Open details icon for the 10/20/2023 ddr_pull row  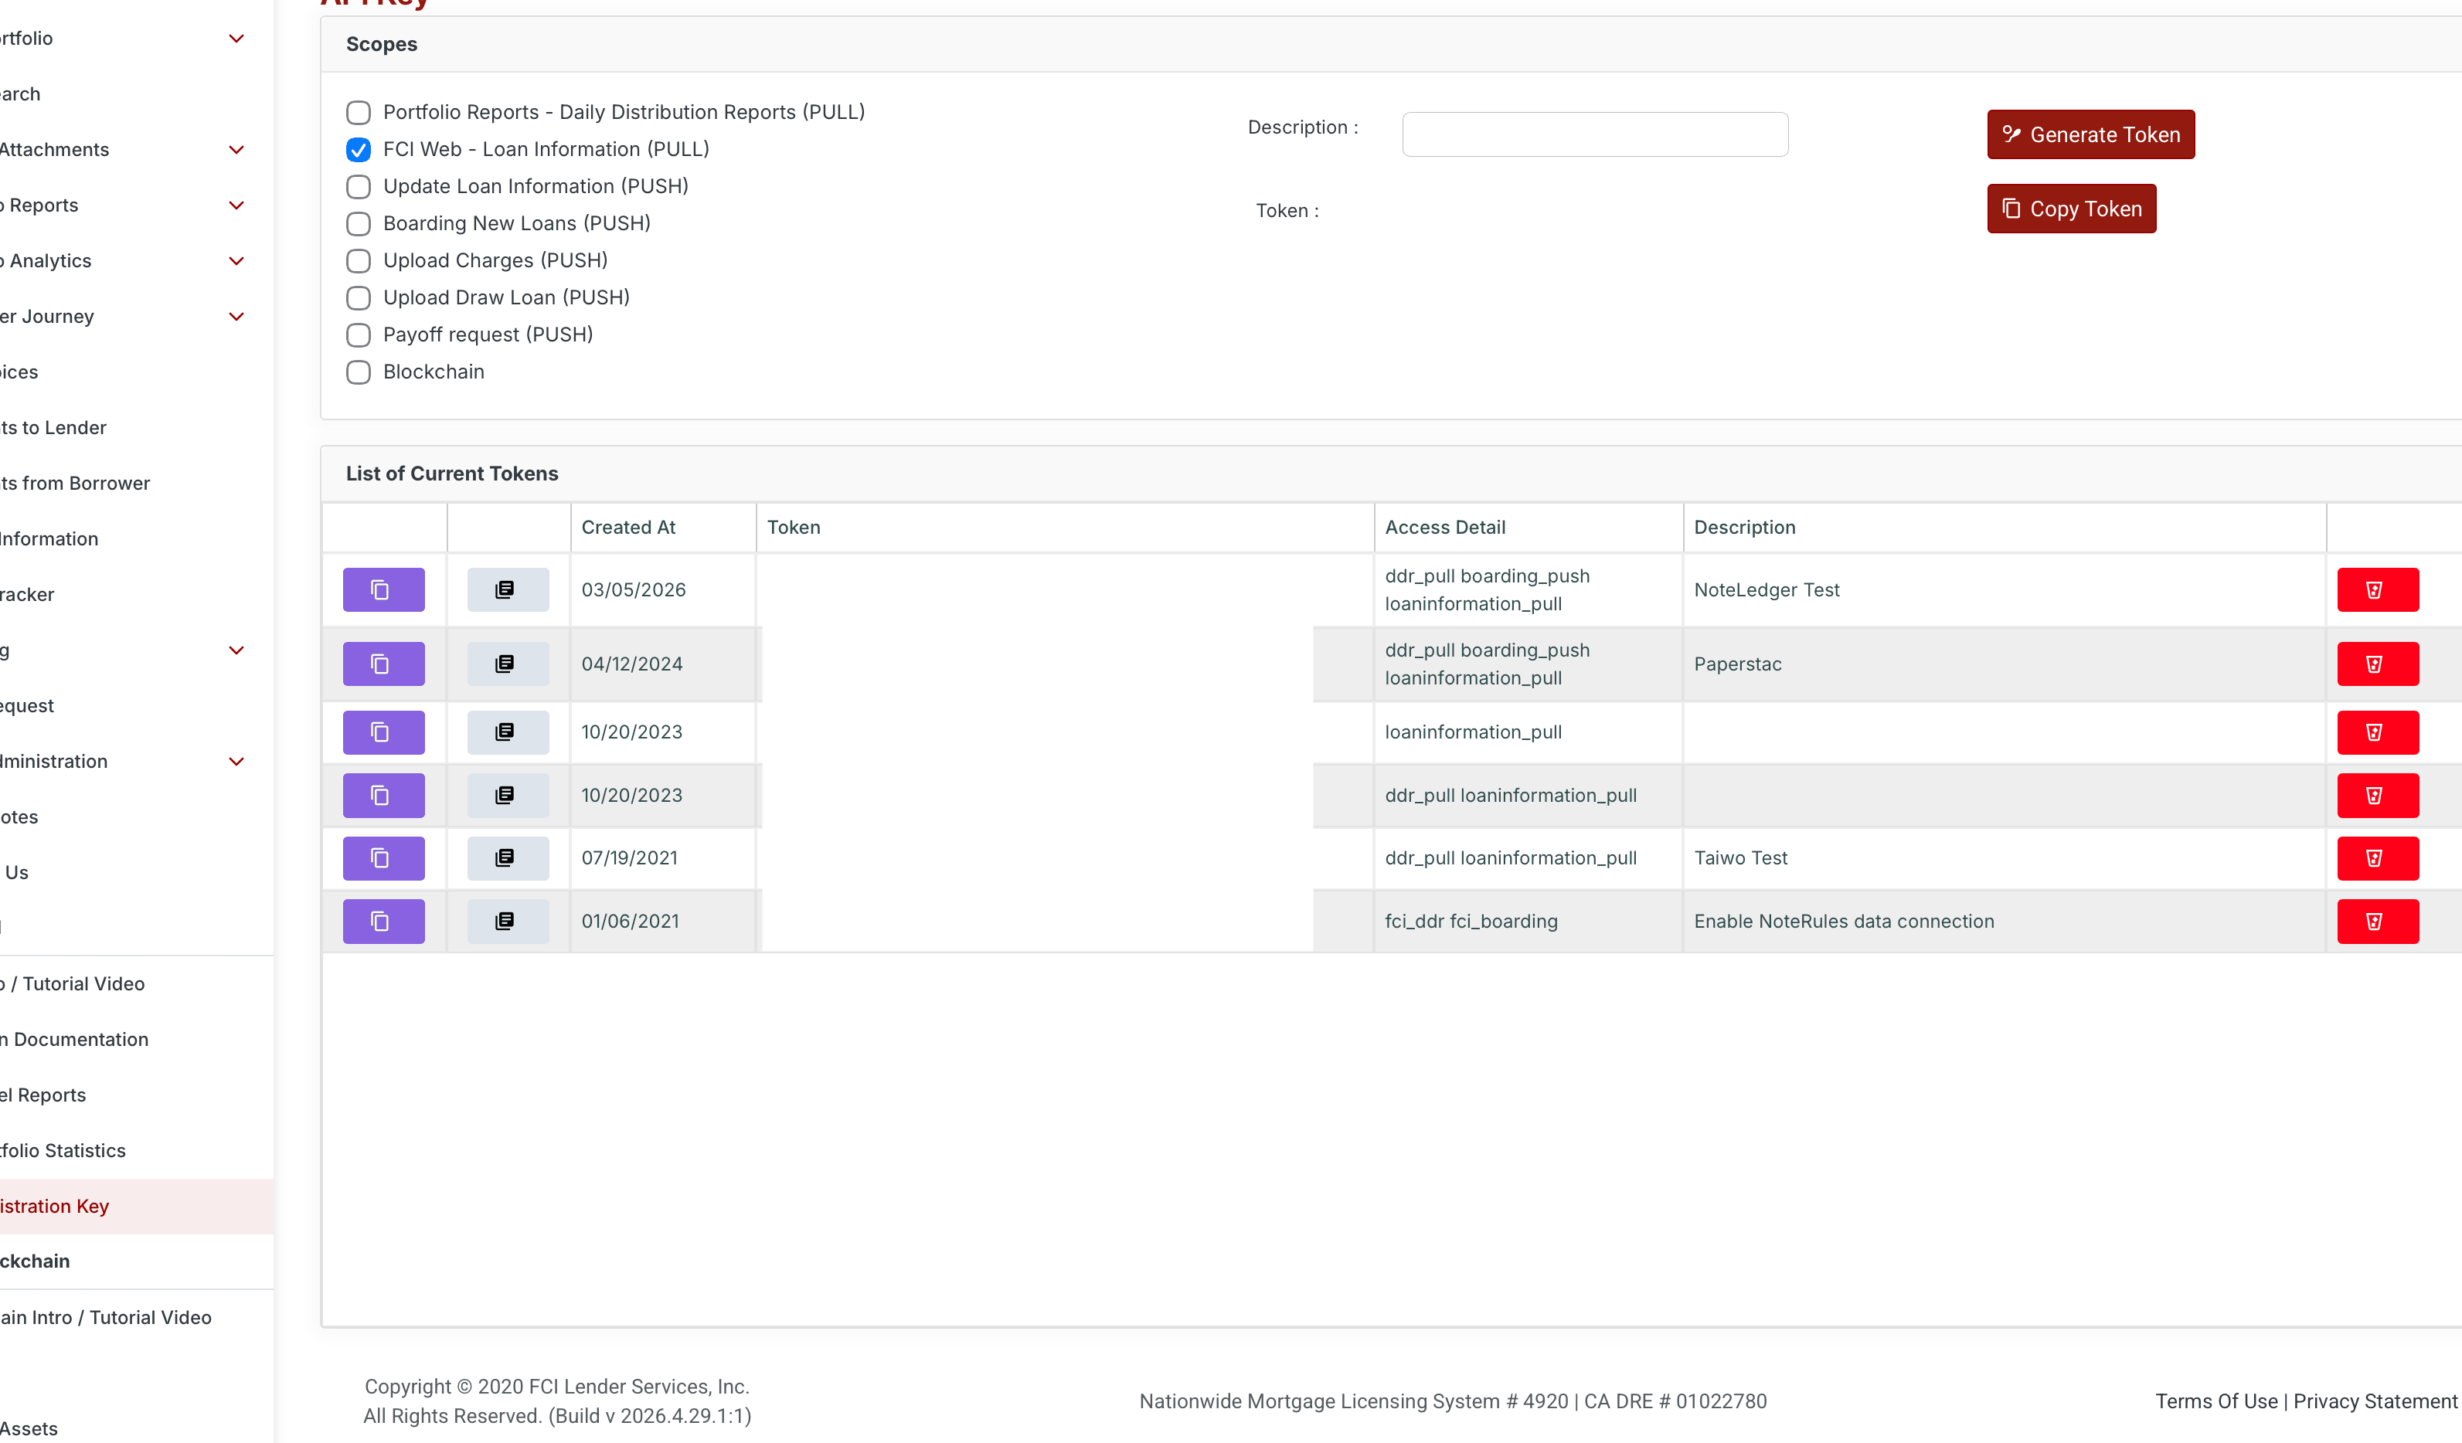(508, 796)
